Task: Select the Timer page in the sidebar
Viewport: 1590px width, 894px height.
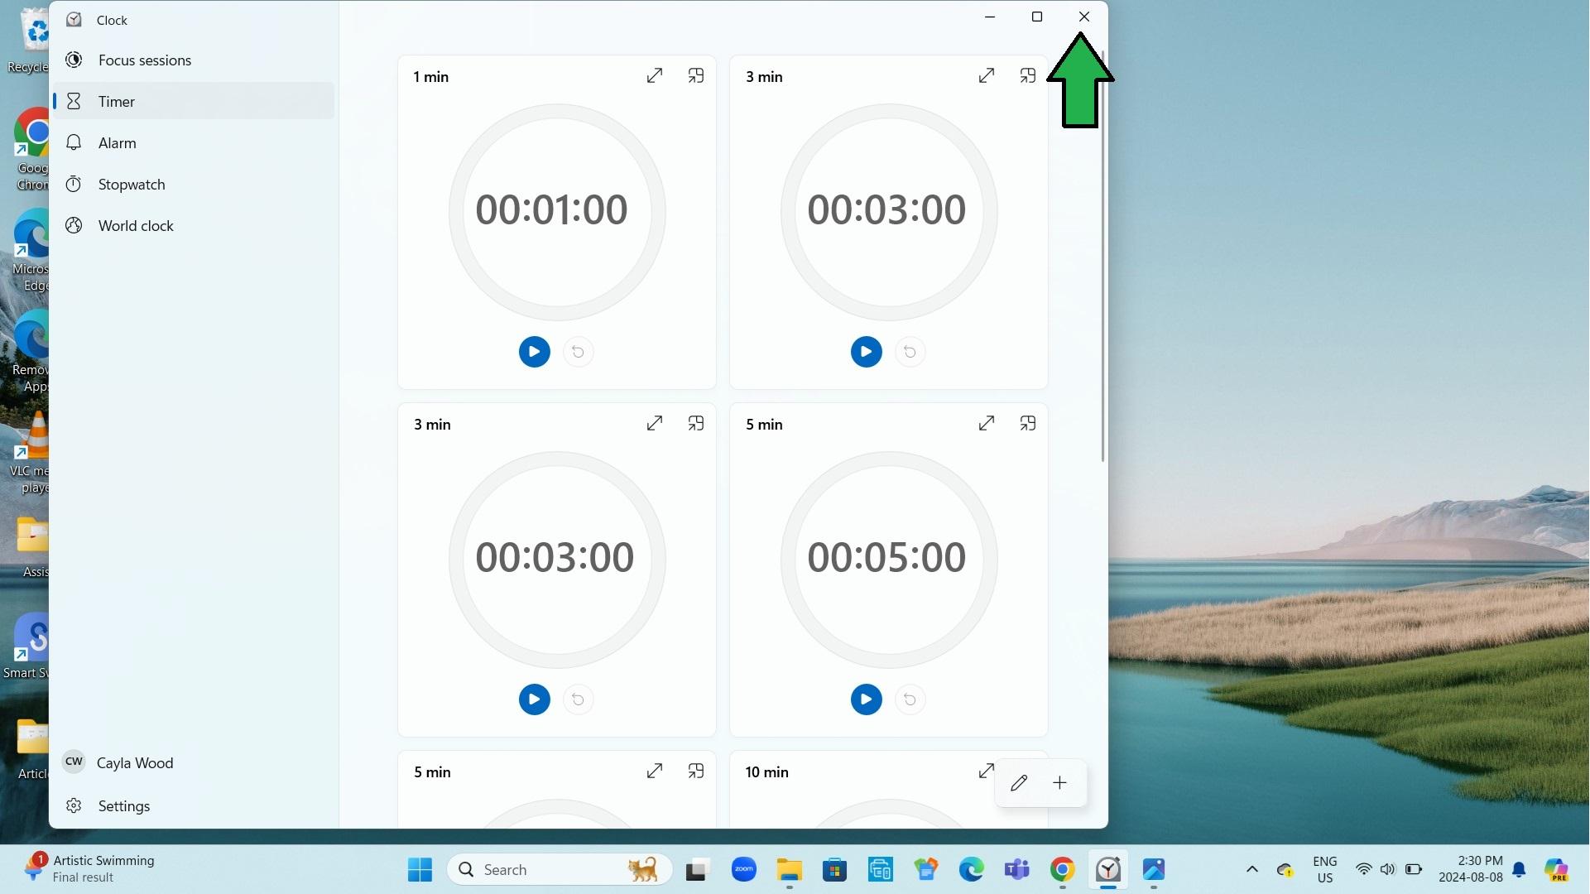Action: 194,101
